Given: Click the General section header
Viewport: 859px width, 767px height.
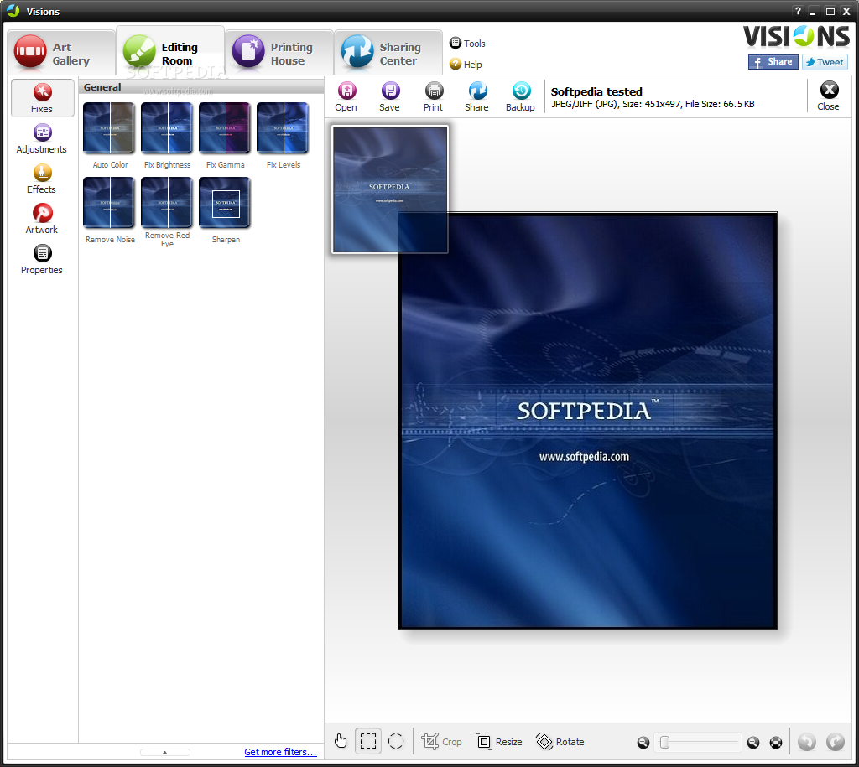Looking at the screenshot, I should 201,87.
